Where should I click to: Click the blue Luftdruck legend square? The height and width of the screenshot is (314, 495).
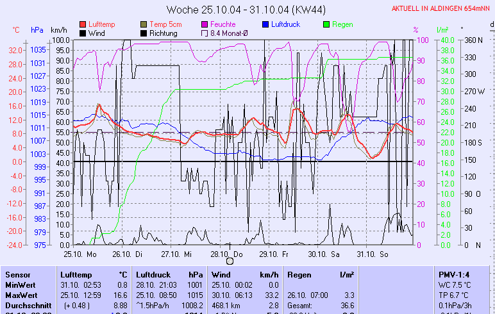pyautogui.click(x=266, y=24)
